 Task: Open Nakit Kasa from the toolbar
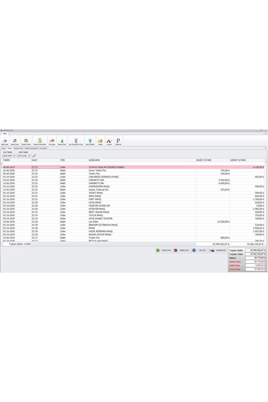click(x=5, y=141)
